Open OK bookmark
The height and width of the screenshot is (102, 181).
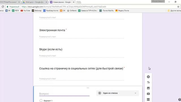point(63,11)
